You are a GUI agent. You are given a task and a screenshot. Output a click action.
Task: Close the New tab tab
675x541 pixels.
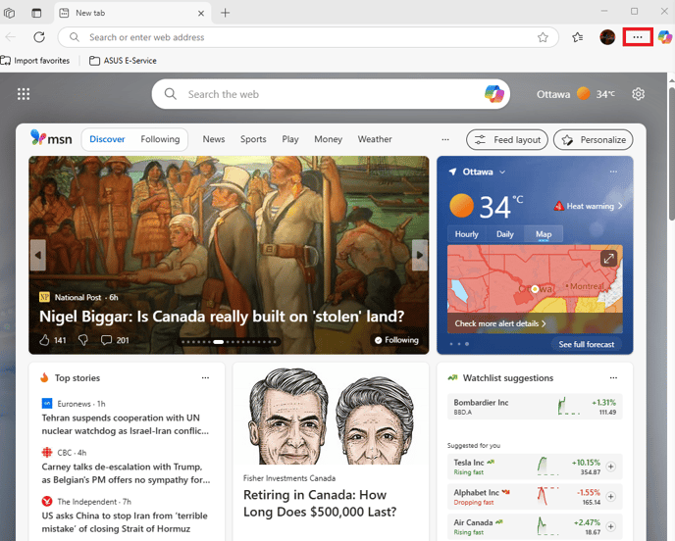coord(201,14)
